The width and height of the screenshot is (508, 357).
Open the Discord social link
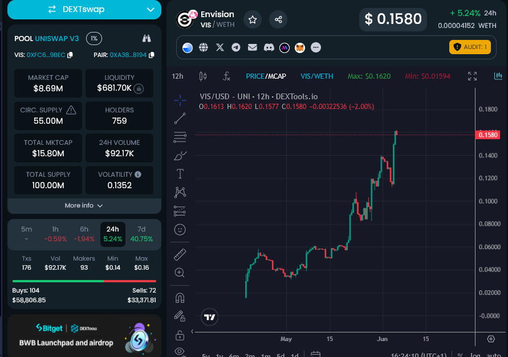269,48
